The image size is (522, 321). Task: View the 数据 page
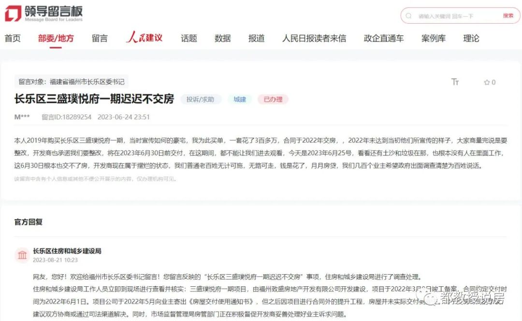tap(222, 38)
